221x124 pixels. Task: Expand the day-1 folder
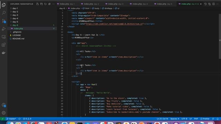coord(32,8)
